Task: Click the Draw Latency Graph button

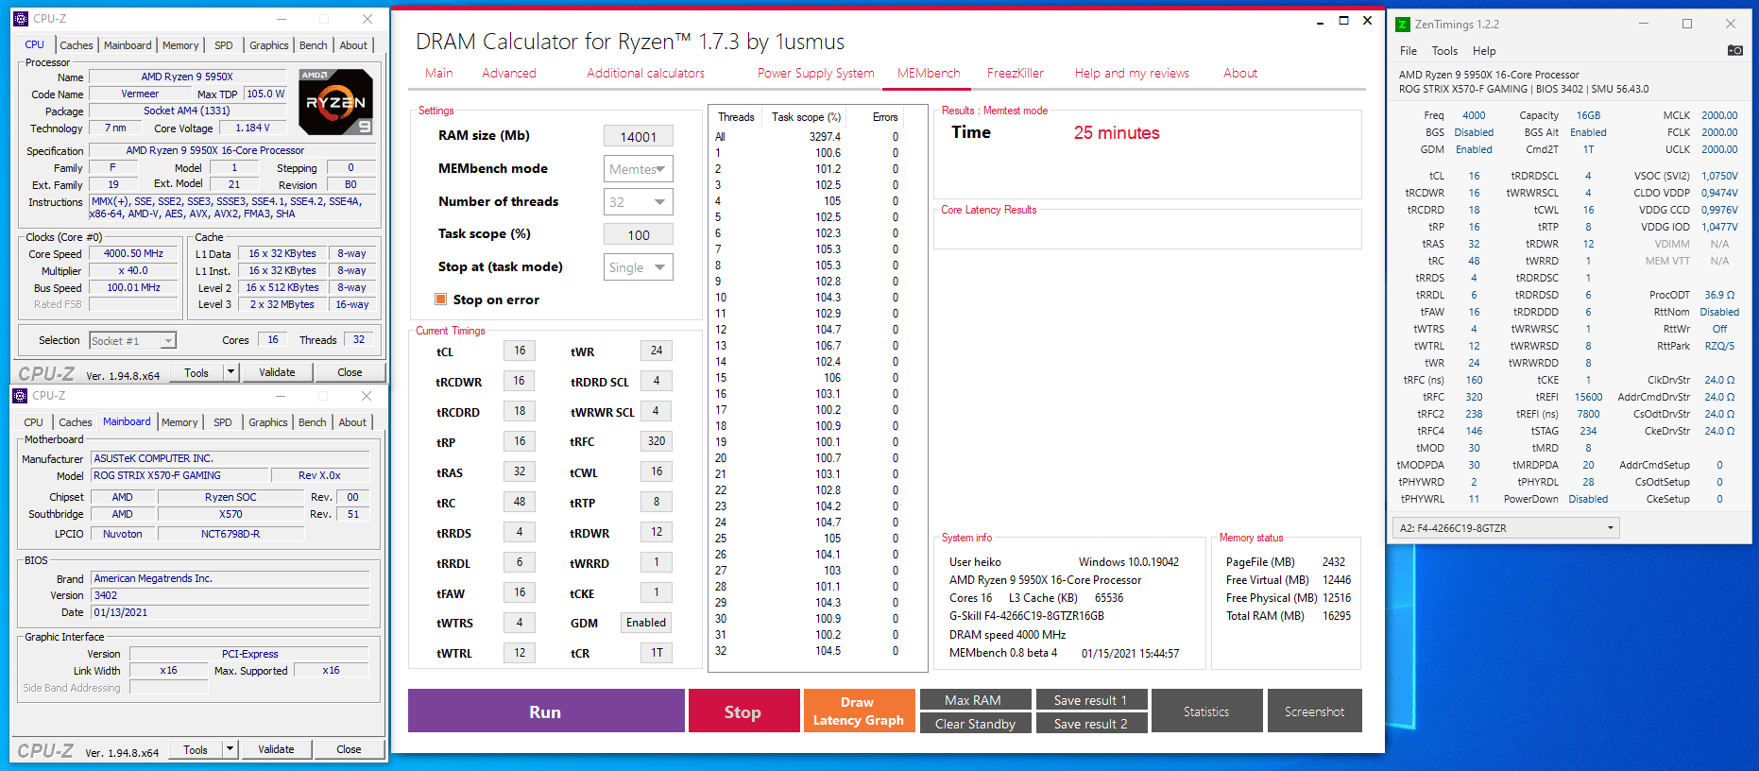Action: (x=859, y=711)
